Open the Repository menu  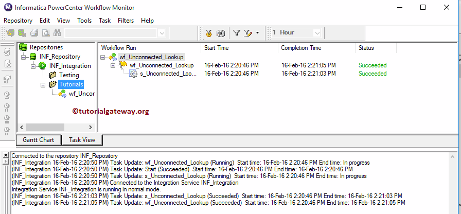(x=18, y=21)
